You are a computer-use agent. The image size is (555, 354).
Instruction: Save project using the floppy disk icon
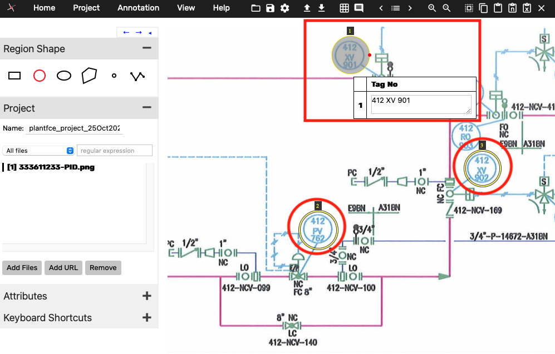pos(270,8)
